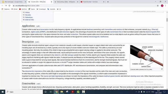168x94 pixels.
Task: Follow the conductors link
Action: [x=74, y=34]
